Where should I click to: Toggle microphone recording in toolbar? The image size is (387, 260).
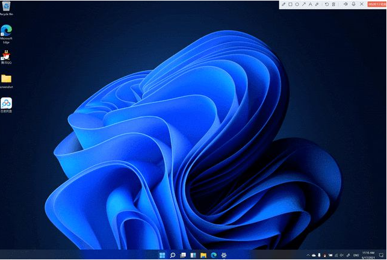pos(354,4)
